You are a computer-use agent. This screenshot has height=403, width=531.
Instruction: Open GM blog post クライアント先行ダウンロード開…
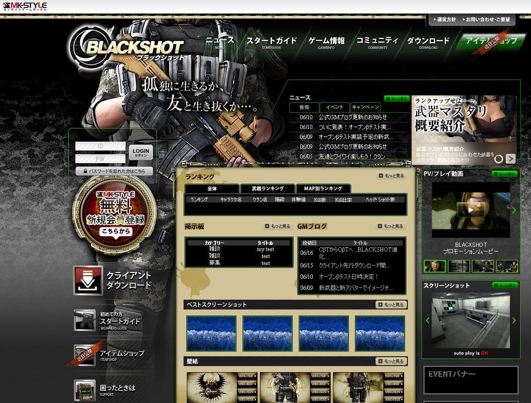click(354, 266)
